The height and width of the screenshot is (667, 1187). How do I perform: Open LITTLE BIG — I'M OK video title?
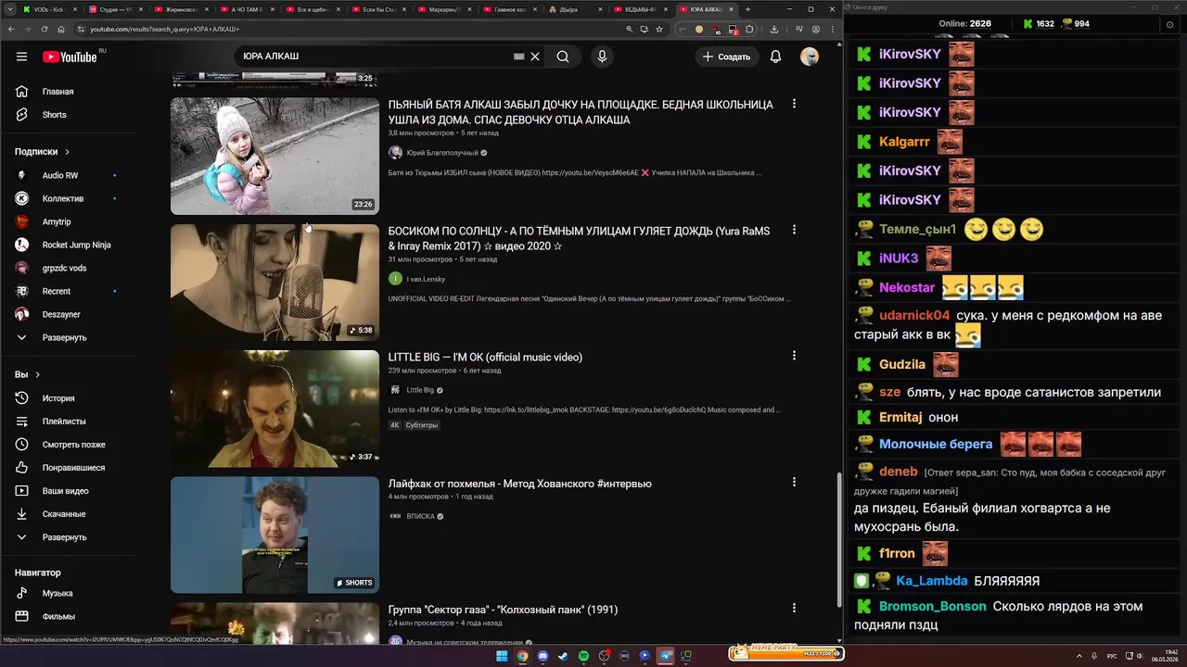click(x=485, y=358)
